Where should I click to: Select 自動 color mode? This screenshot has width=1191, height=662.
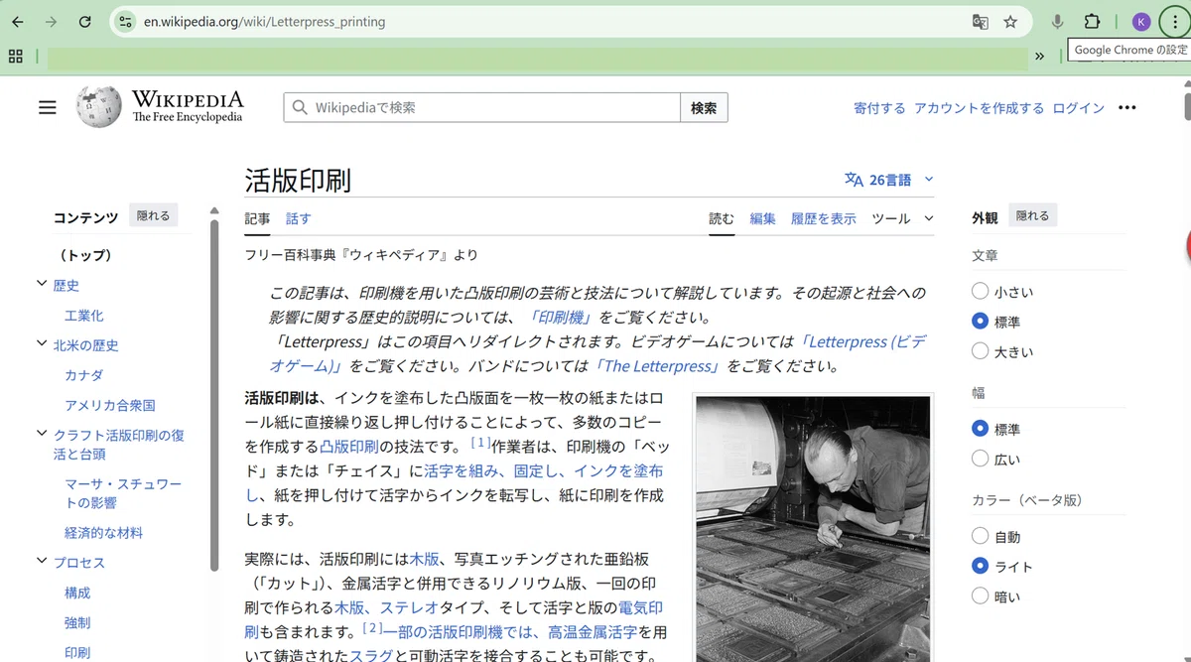pos(981,537)
